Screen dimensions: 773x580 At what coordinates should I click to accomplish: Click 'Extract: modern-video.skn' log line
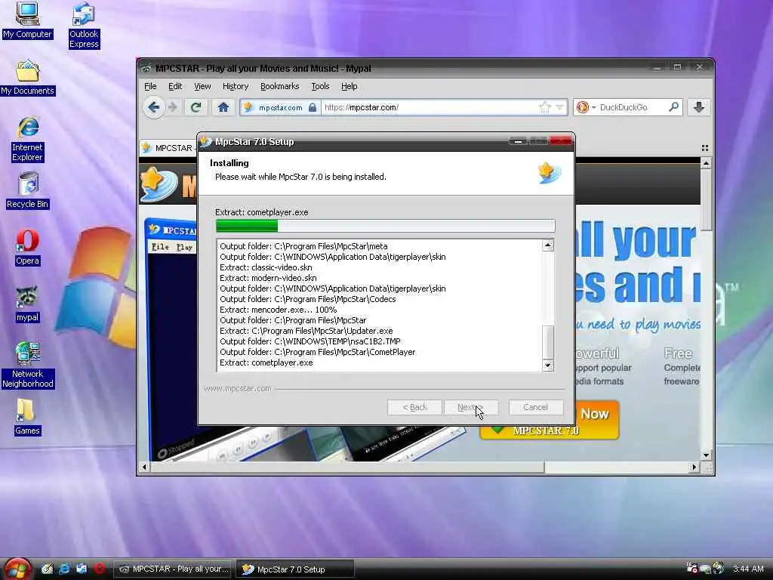(268, 278)
